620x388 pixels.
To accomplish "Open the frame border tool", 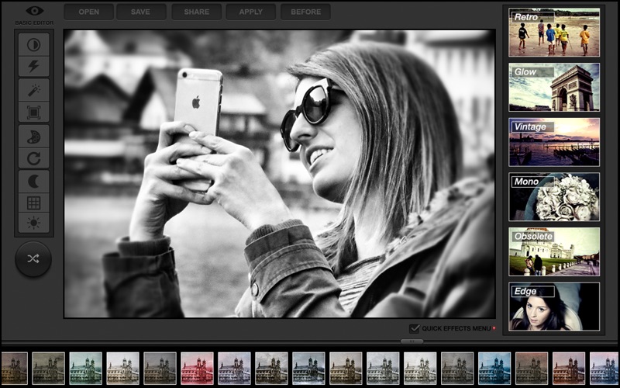I will pyautogui.click(x=34, y=112).
